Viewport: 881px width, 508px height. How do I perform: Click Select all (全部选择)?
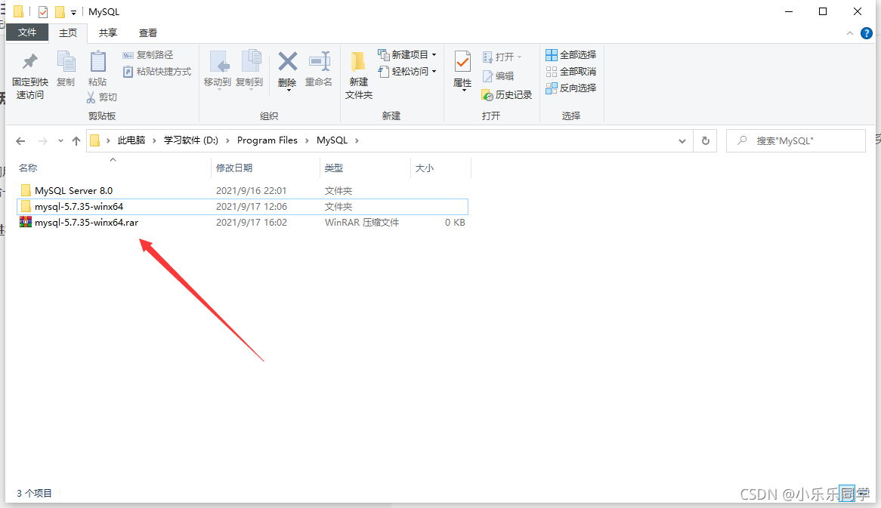[x=571, y=54]
